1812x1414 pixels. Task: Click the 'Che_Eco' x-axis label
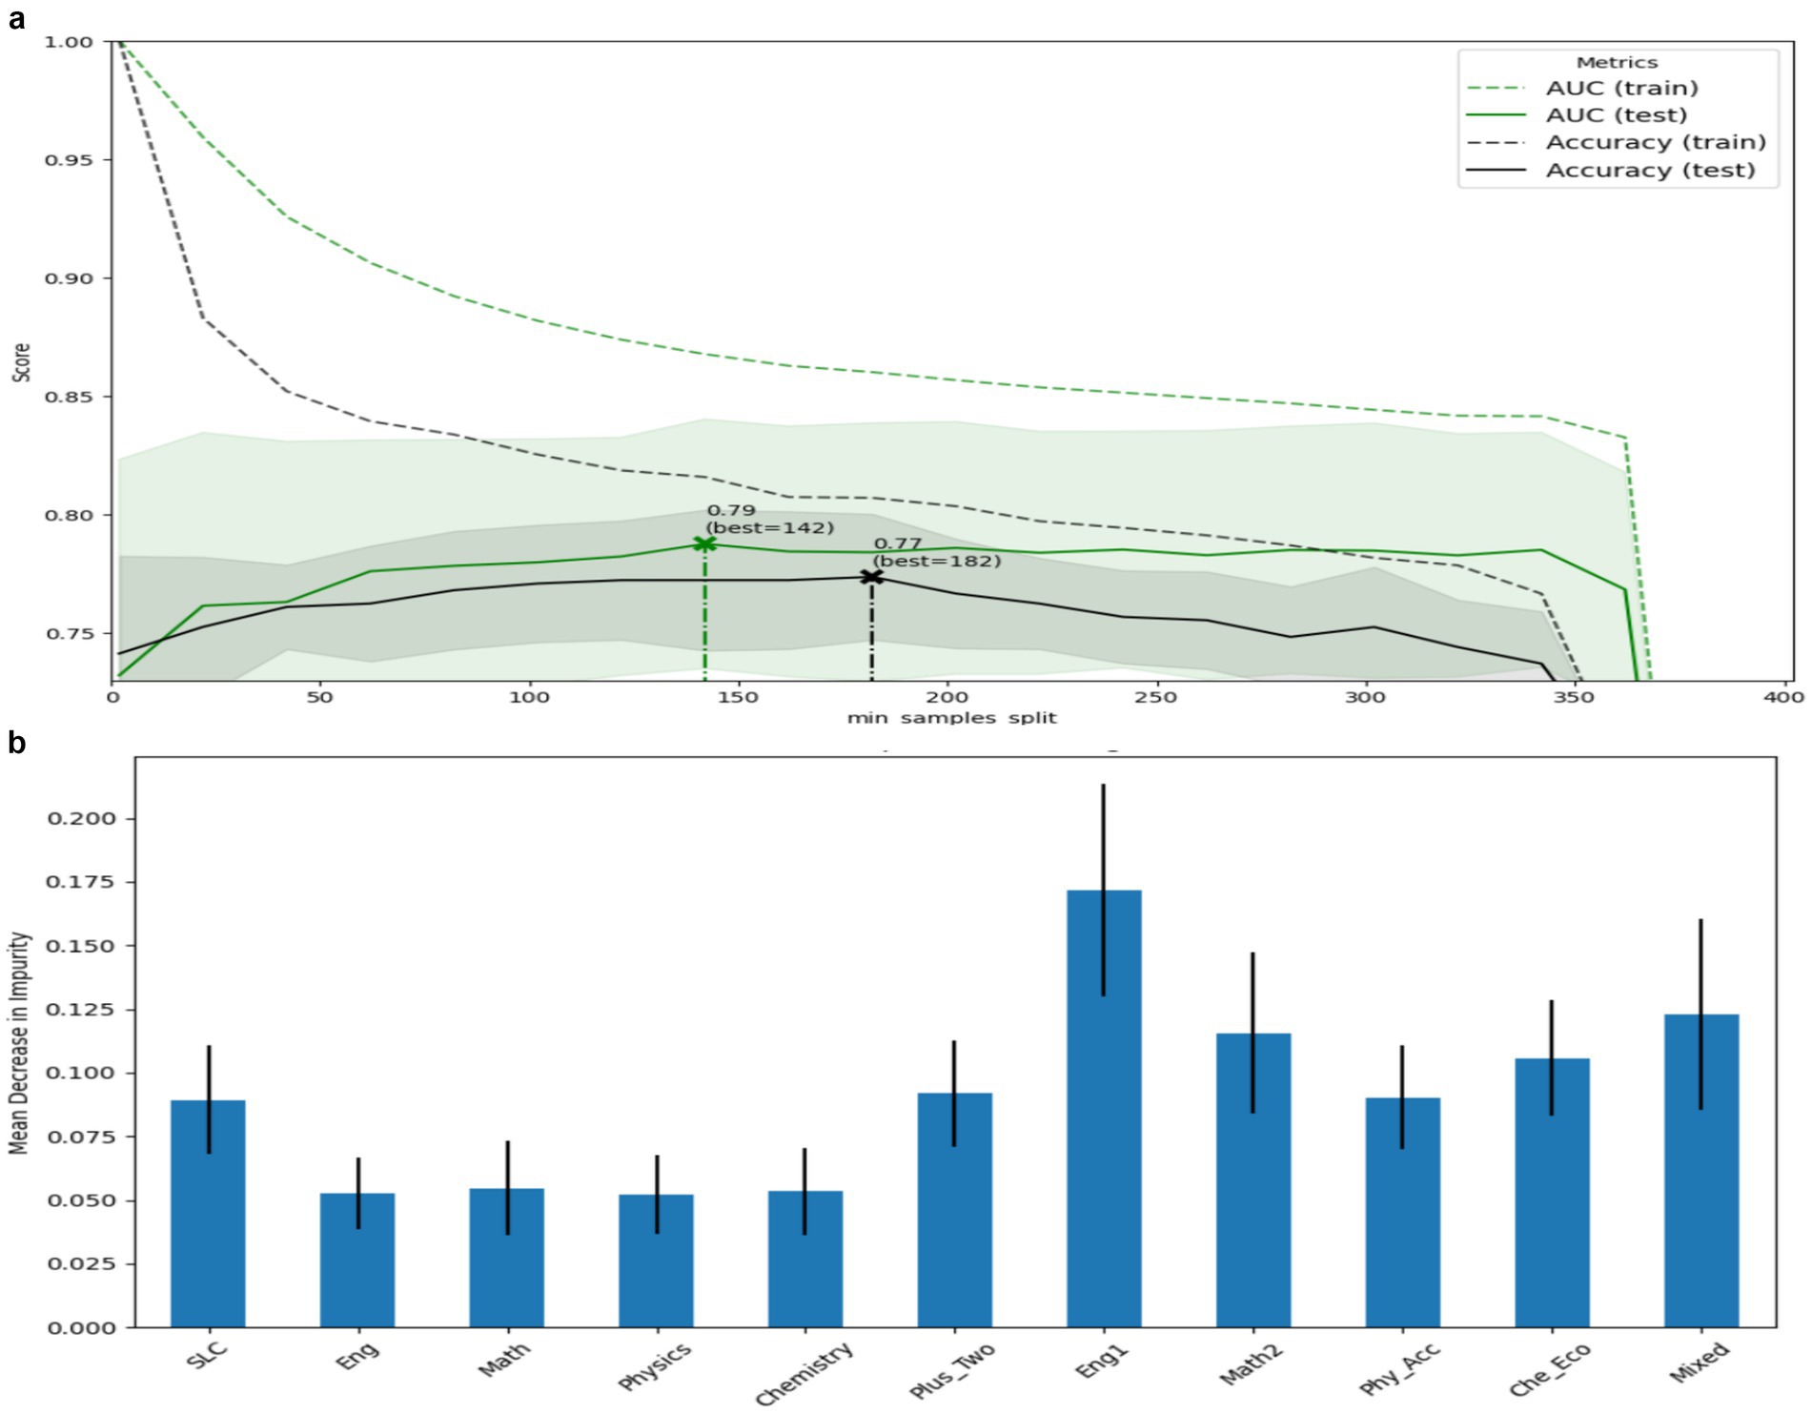point(1549,1369)
